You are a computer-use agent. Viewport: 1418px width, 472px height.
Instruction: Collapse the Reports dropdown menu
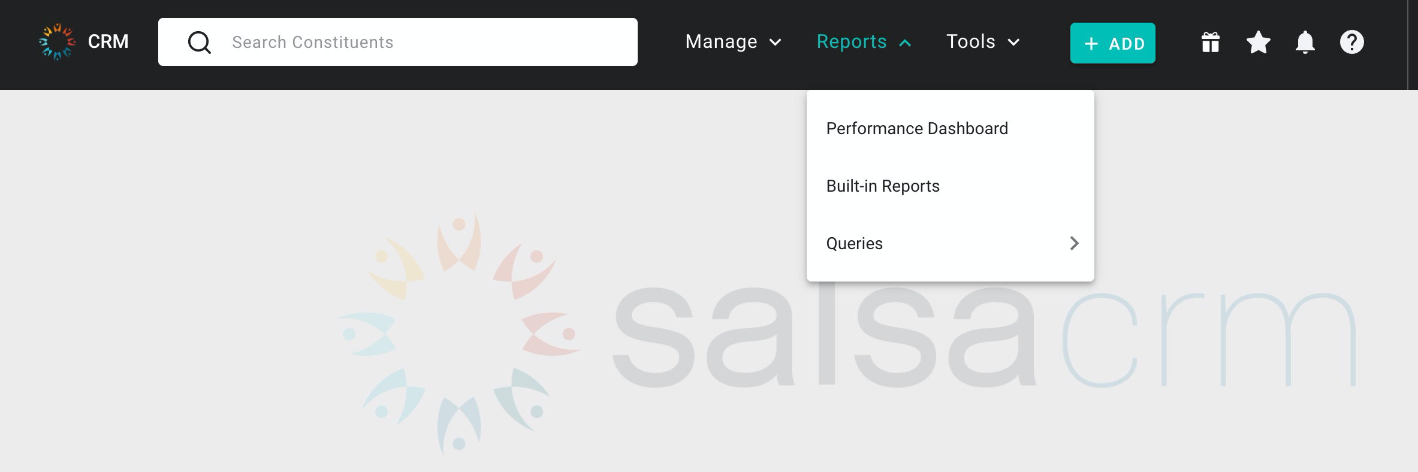tap(864, 42)
